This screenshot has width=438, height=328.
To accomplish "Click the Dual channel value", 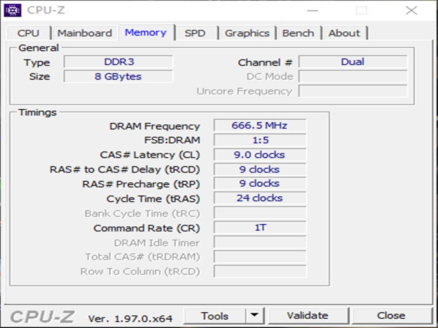I will [x=353, y=61].
